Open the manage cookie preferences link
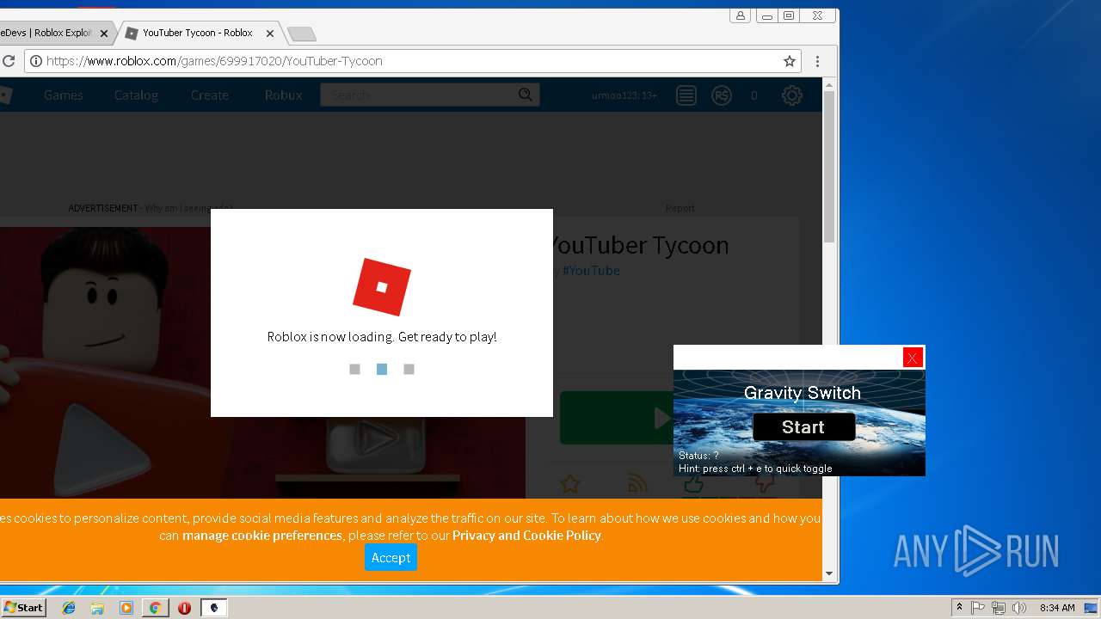 coord(262,536)
